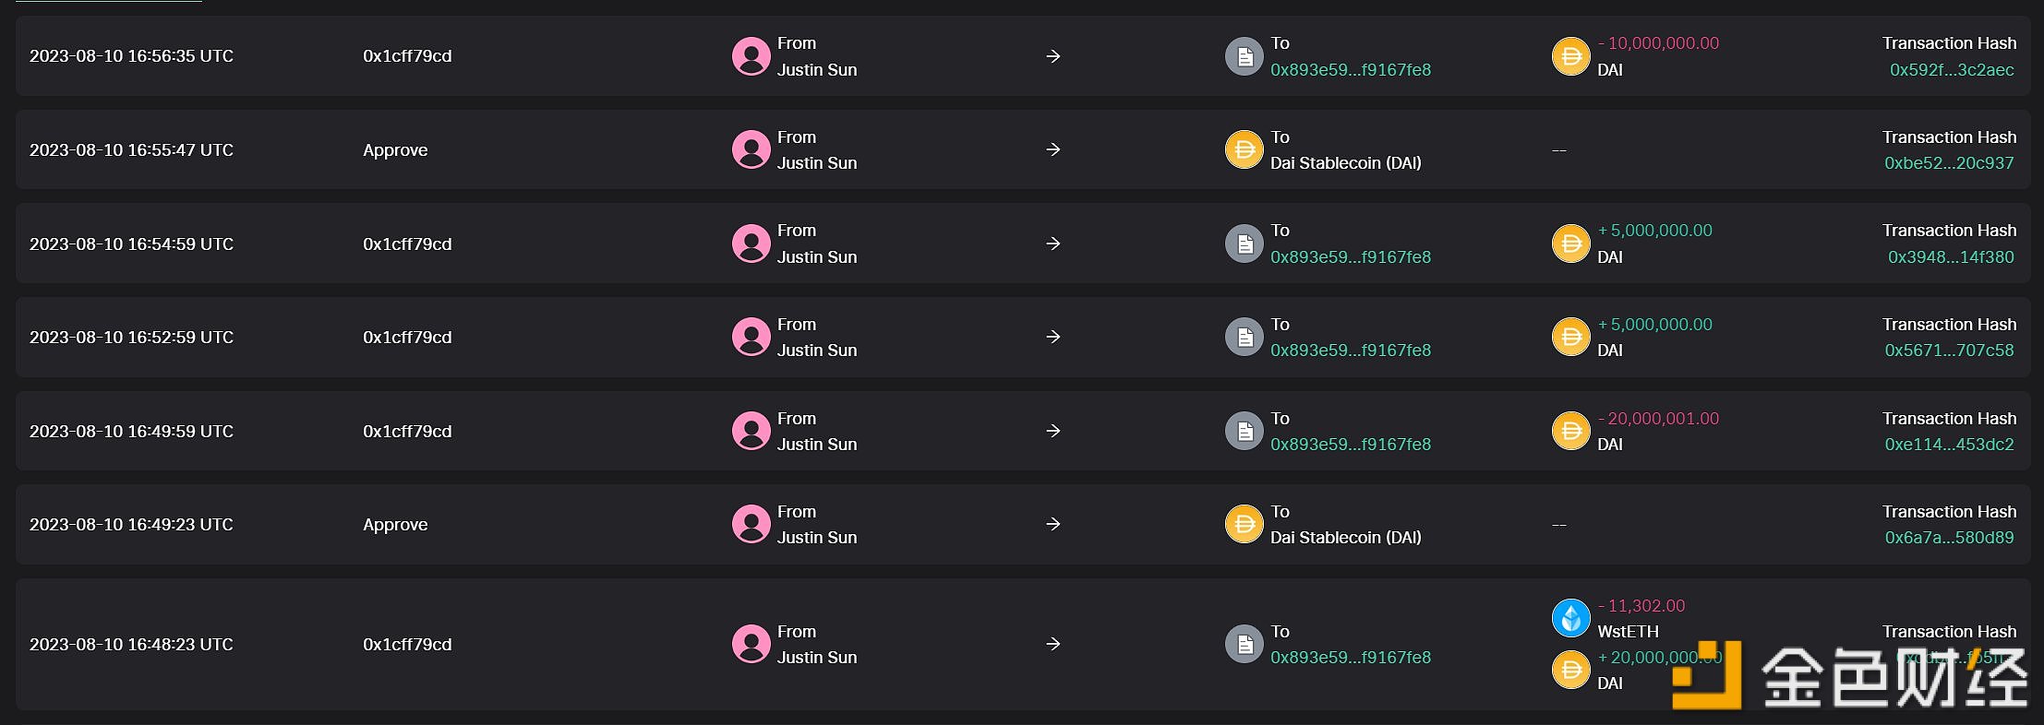Click Justin Sun name in 16:49:23 row
Viewport: 2044px width, 725px height.
(x=817, y=537)
